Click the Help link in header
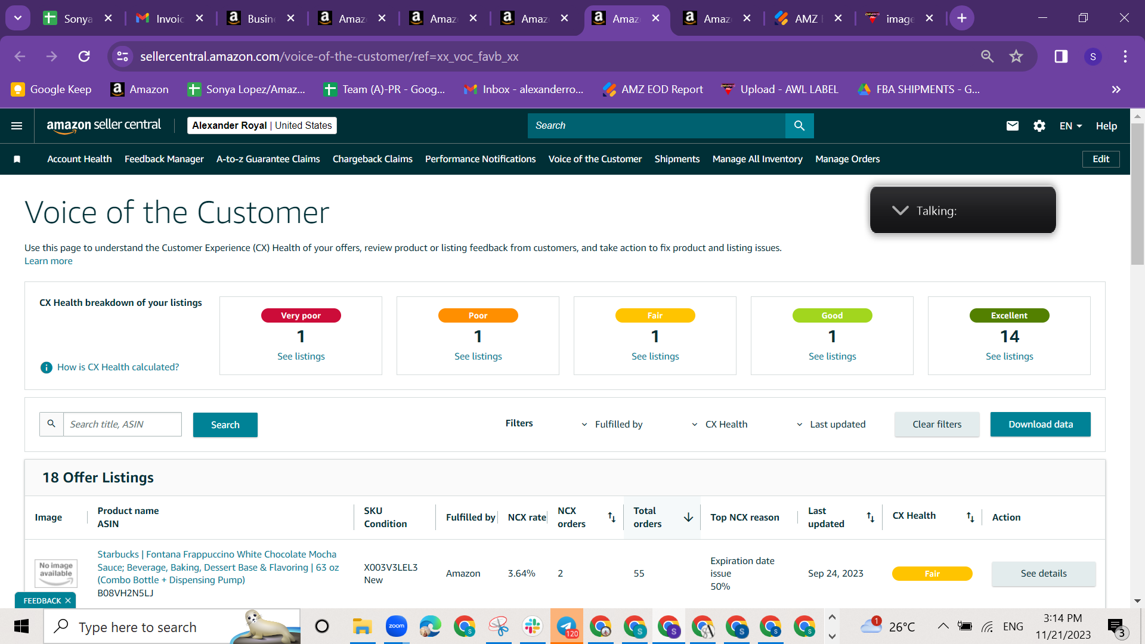This screenshot has height=644, width=1145. click(1106, 126)
